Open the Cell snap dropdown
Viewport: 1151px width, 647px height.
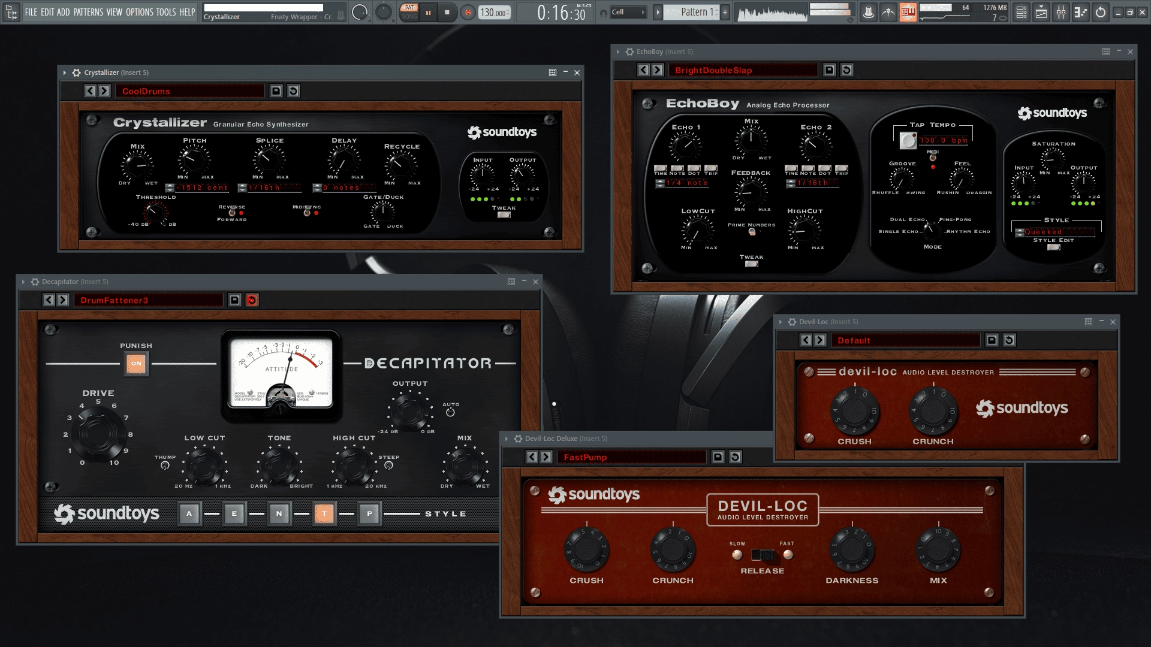[628, 12]
